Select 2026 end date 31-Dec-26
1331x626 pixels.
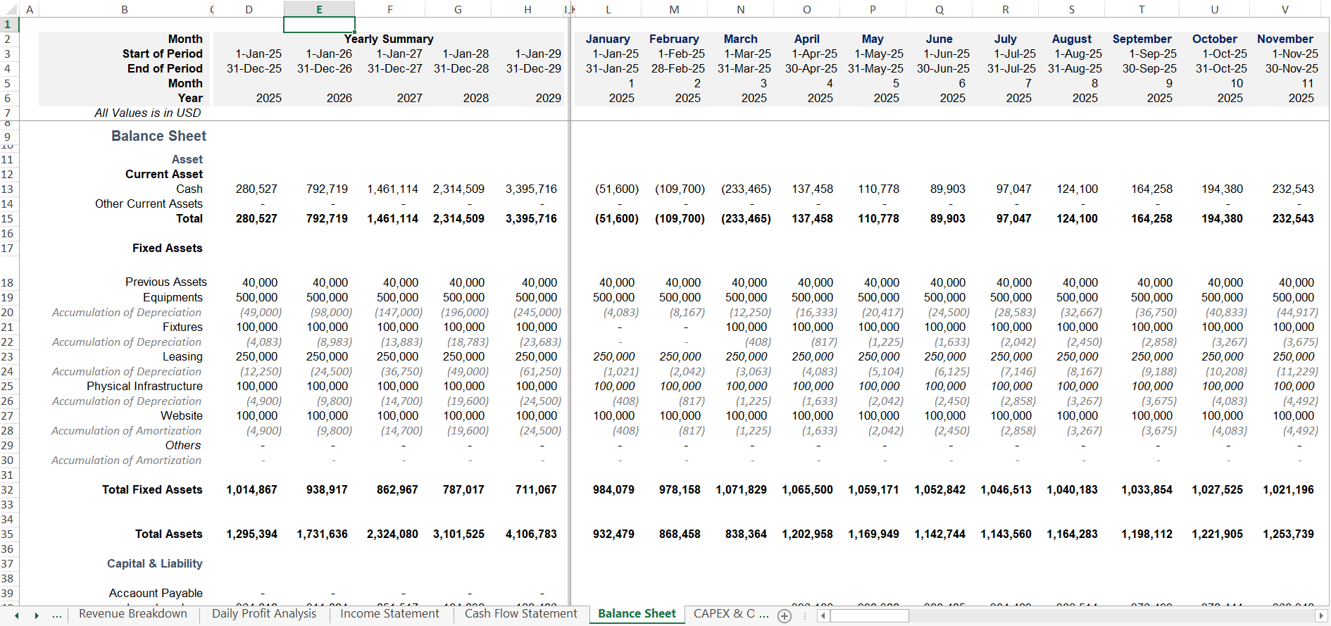[325, 68]
